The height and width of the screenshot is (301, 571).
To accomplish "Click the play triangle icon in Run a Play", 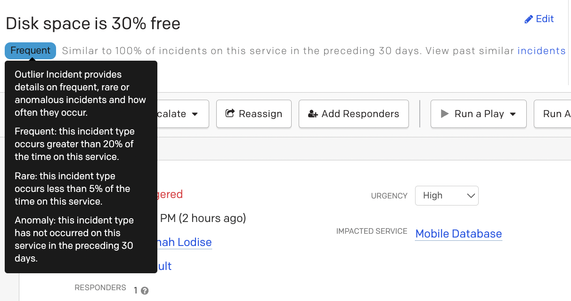I will pyautogui.click(x=444, y=114).
